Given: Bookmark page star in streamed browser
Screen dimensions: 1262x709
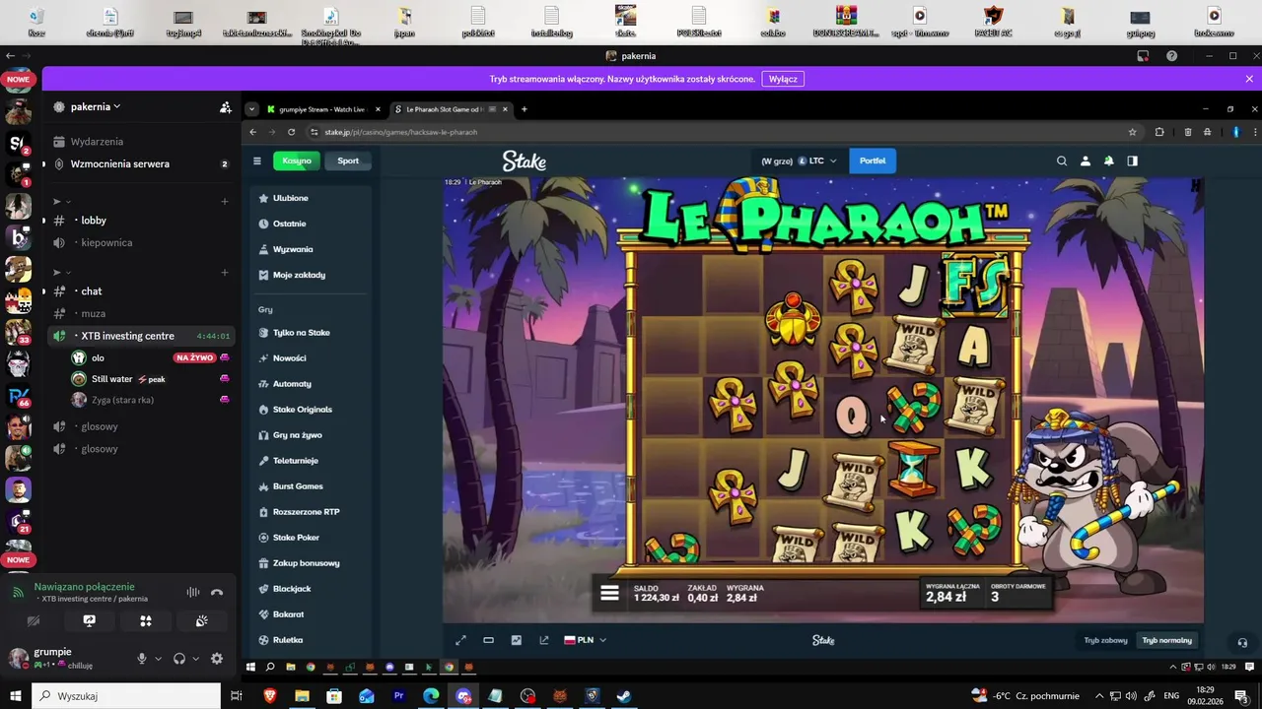Looking at the screenshot, I should [1133, 132].
